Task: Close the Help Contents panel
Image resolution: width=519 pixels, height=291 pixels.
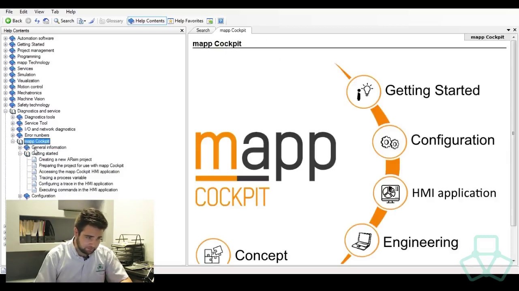Action: tap(182, 30)
